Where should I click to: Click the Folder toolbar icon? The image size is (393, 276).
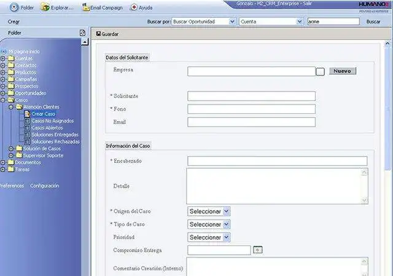pyautogui.click(x=14, y=7)
